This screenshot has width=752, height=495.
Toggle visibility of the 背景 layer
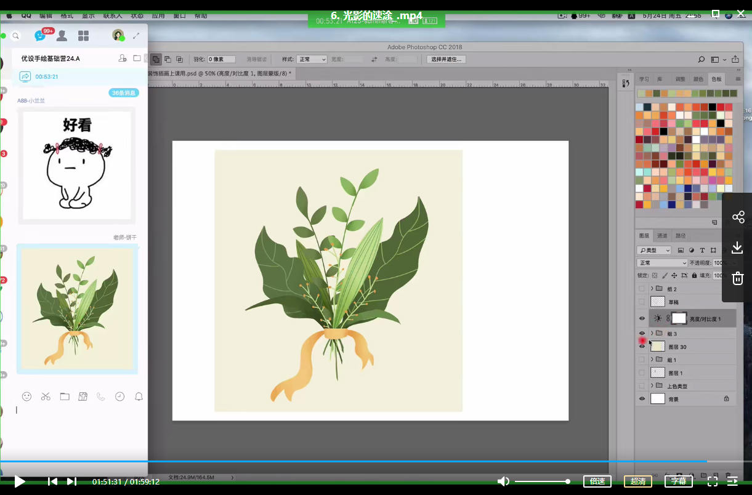coord(642,399)
